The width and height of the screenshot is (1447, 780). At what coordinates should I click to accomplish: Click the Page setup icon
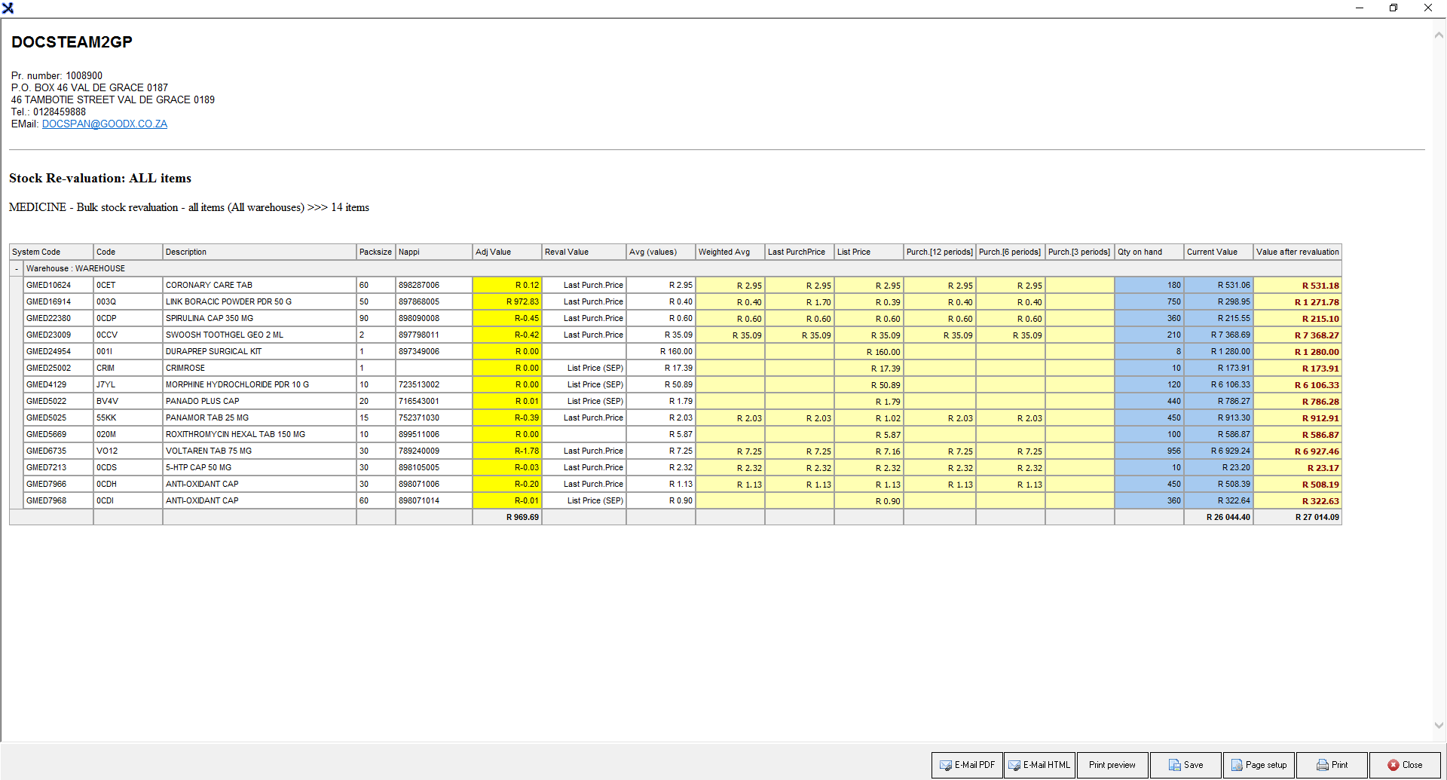pos(1236,765)
